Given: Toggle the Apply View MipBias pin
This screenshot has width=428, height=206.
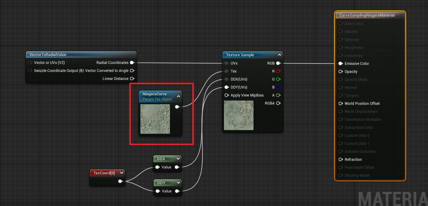Looking at the screenshot, I should 226,95.
